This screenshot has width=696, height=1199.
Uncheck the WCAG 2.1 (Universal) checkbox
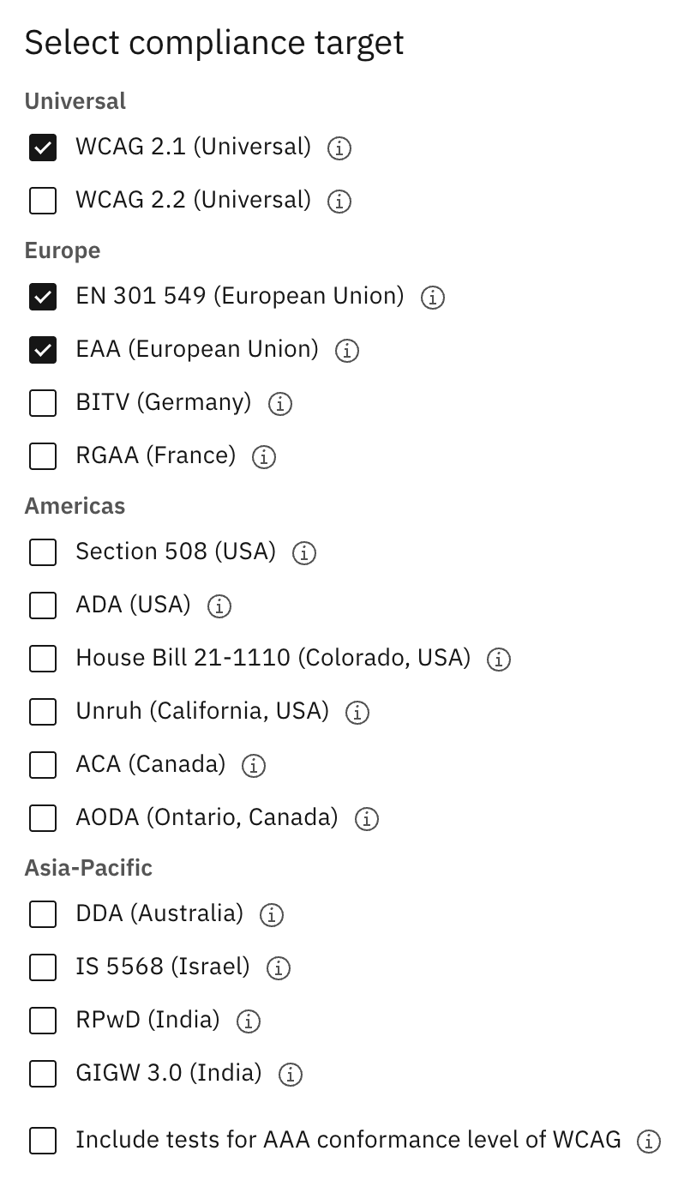pos(42,148)
